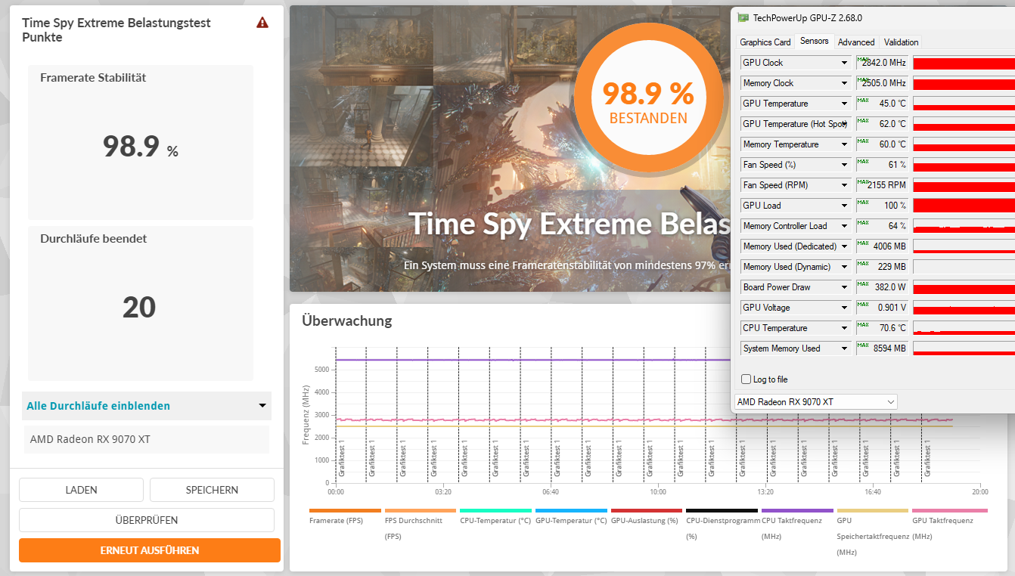The width and height of the screenshot is (1015, 576).
Task: Toggle the GPU-Auslastung legend swatch
Action: (x=647, y=511)
